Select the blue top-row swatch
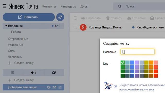This screenshot has height=93, width=165. pos(132,63)
